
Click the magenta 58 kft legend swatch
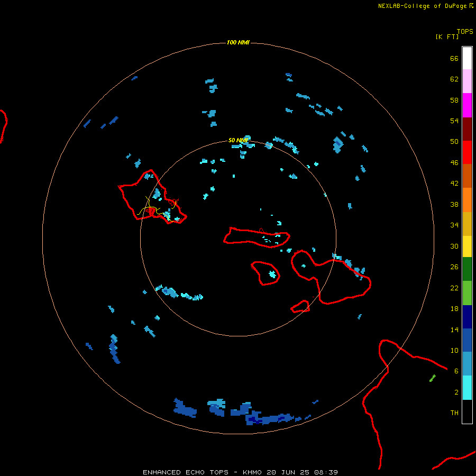pos(467,105)
